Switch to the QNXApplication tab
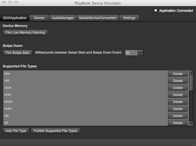 (x=15, y=18)
